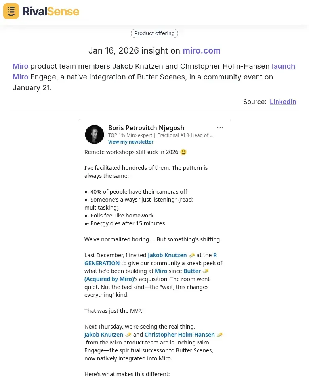
Task: Click the first Miro link in the headline
Action: pyautogui.click(x=20, y=66)
